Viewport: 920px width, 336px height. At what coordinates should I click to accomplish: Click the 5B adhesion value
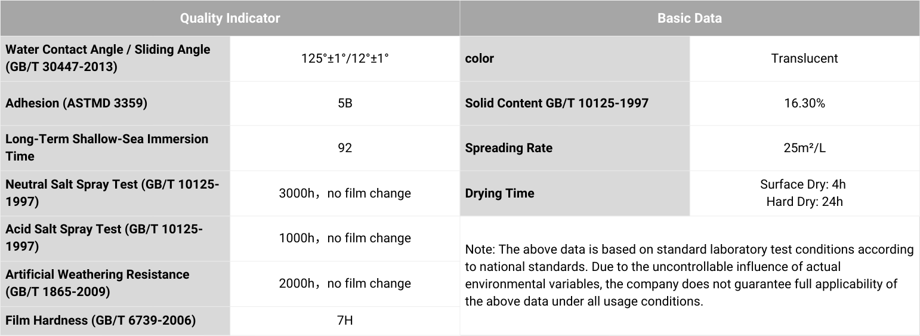click(x=345, y=103)
